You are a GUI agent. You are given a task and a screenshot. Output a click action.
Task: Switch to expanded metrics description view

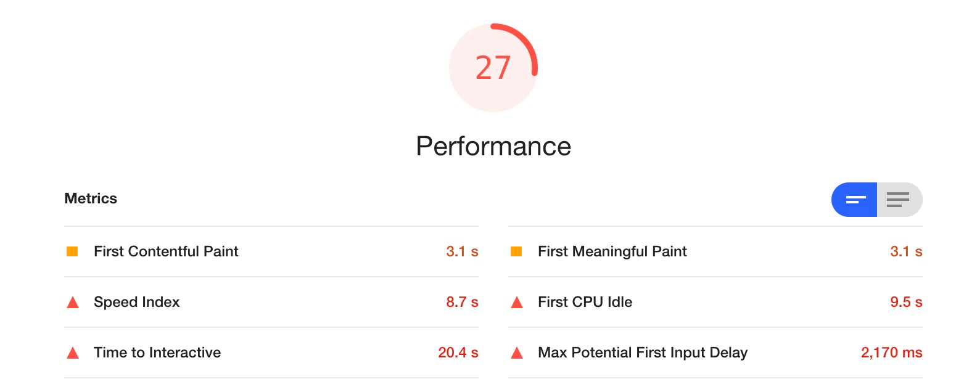[x=899, y=200]
